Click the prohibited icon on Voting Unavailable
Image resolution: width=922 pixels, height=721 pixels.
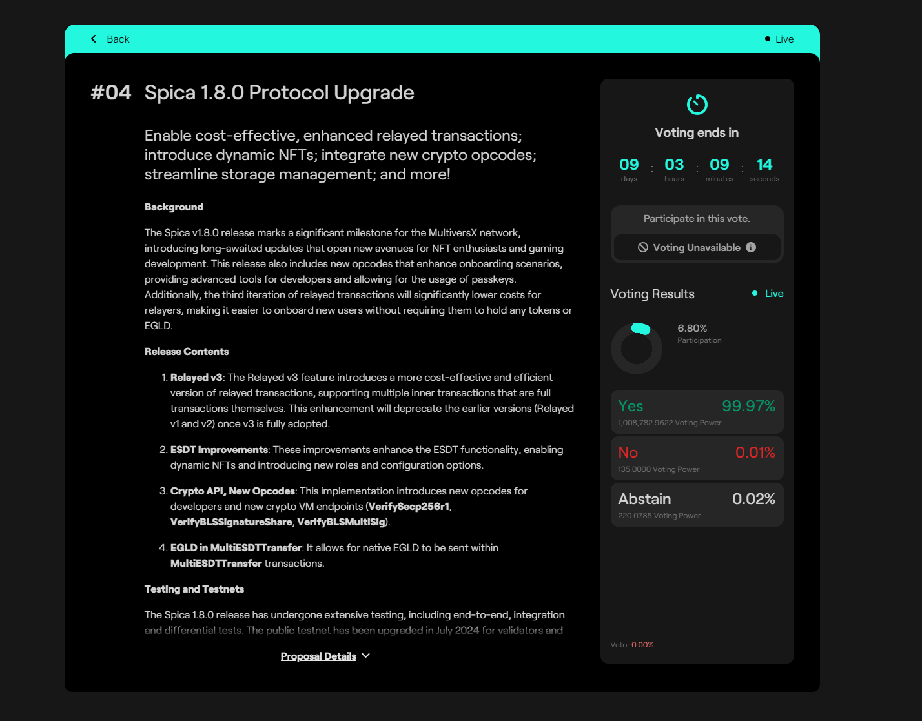(x=643, y=247)
